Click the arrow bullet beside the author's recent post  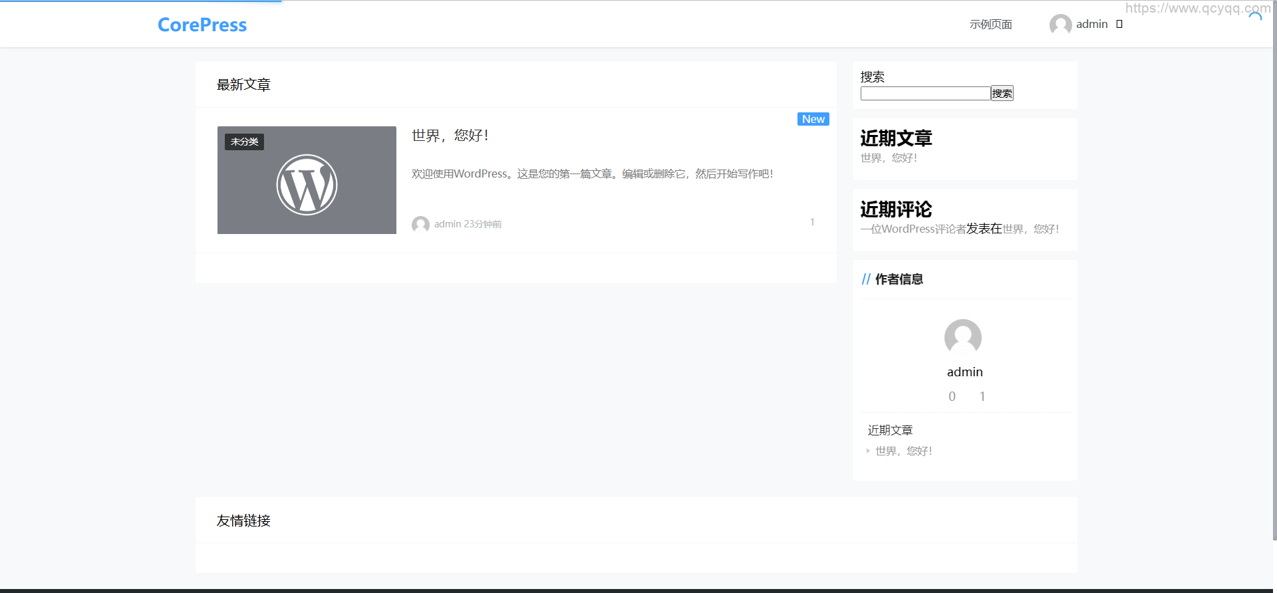(868, 451)
